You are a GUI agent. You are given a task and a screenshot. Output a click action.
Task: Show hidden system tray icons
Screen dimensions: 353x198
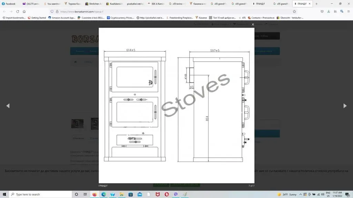point(301,195)
